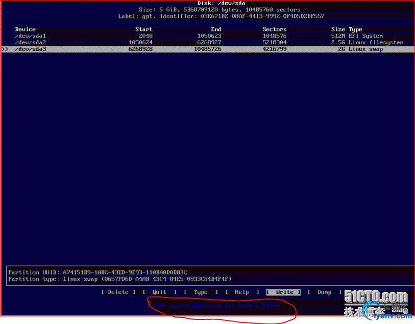
Task: Click the Partition UUID line
Action: pyautogui.click(x=97, y=272)
